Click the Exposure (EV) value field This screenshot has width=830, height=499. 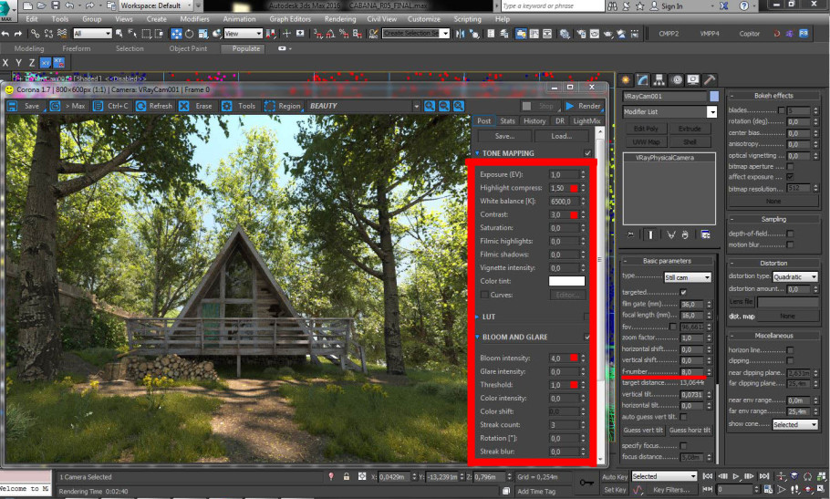point(564,174)
